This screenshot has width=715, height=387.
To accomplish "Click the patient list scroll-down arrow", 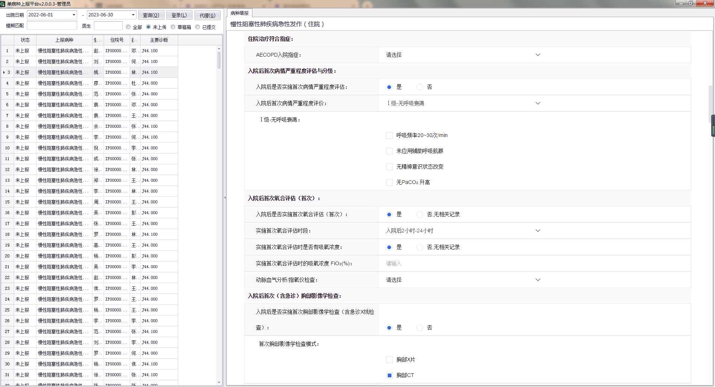I will coord(219,383).
